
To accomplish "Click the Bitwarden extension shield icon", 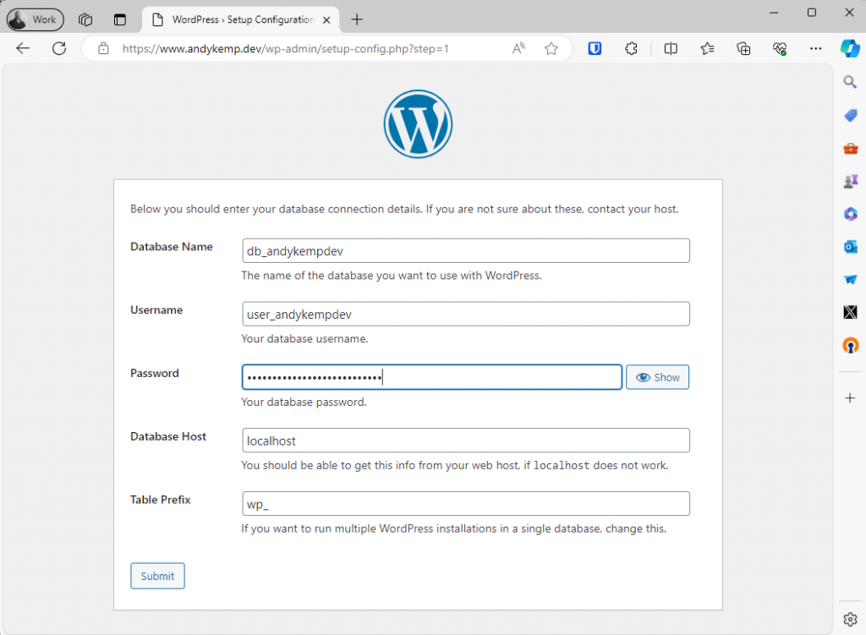I will click(x=595, y=48).
